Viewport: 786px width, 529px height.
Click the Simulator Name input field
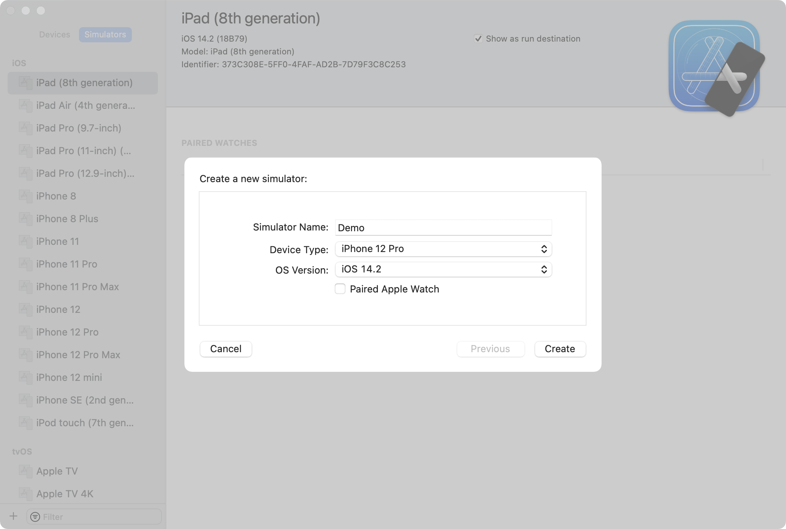[x=443, y=227]
